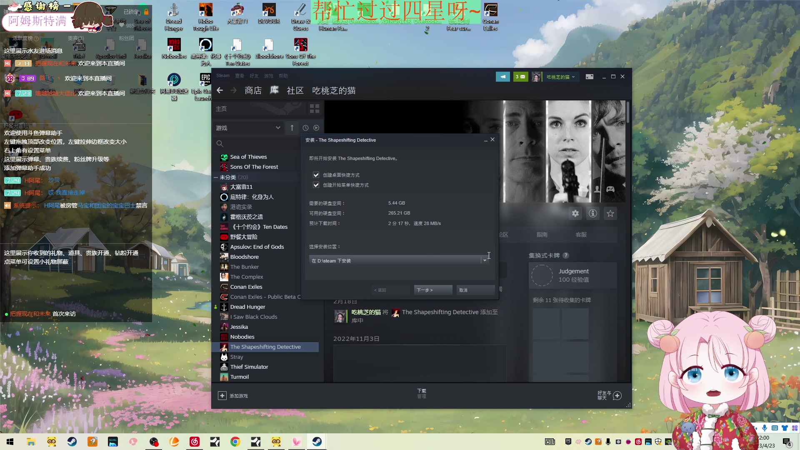Click add game plus icon
The height and width of the screenshot is (450, 800).
point(222,396)
